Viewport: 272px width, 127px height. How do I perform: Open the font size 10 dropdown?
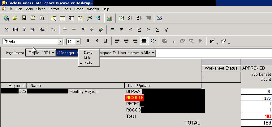pos(78,42)
